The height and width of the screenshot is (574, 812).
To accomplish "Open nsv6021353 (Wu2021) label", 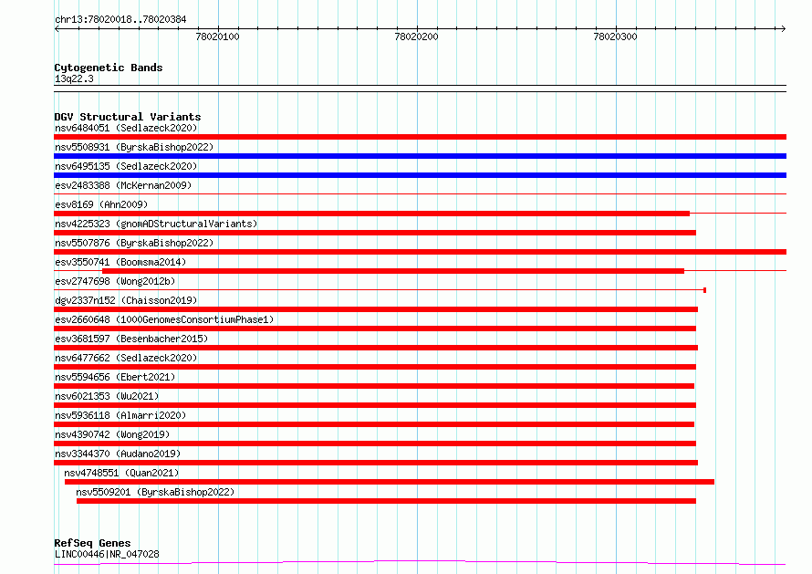I will pos(107,396).
